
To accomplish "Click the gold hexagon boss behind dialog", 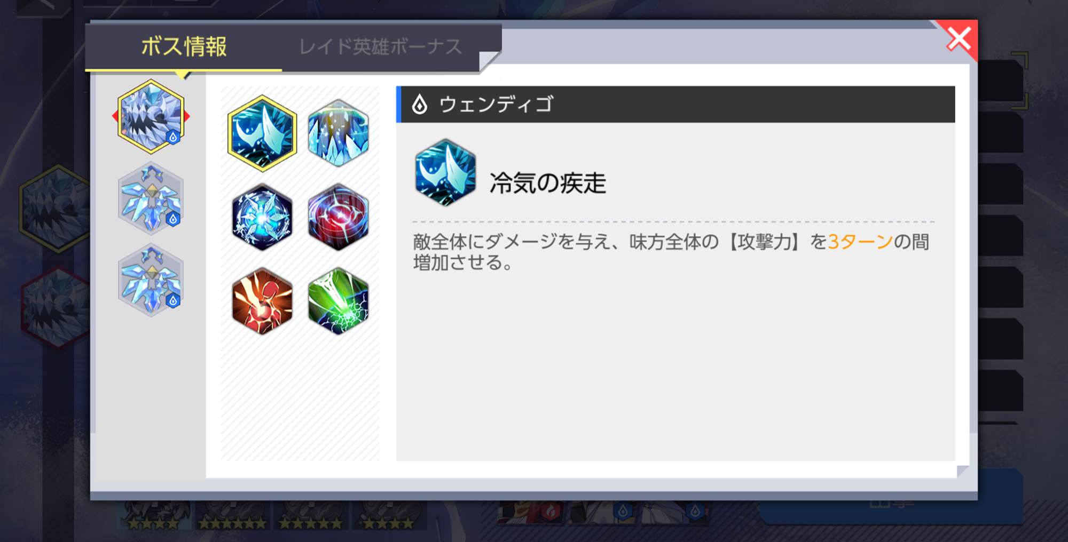I will coord(53,209).
